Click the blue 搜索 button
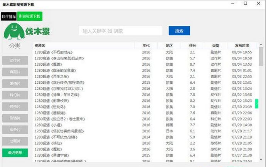Screen dimensions: 266x167 (179, 31)
